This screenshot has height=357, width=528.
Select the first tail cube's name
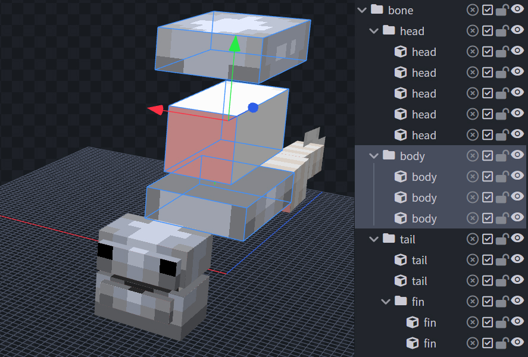click(420, 261)
